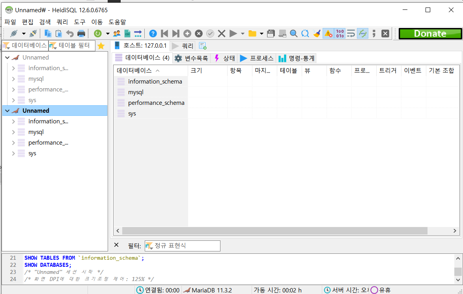Open the session manager plug icon
This screenshot has width=463, height=294.
13,33
